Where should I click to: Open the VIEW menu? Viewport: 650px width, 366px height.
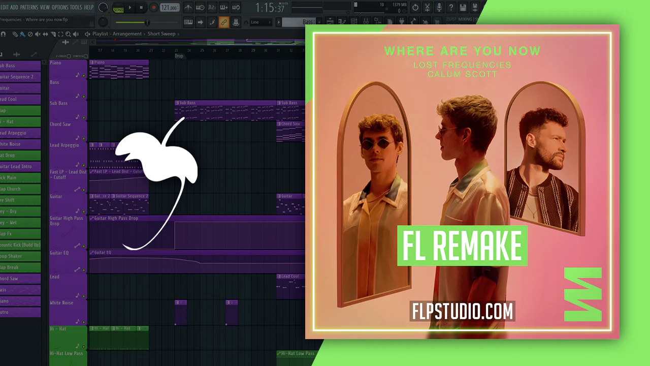45,8
